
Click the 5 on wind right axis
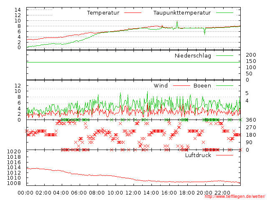pyautogui.click(x=247, y=93)
